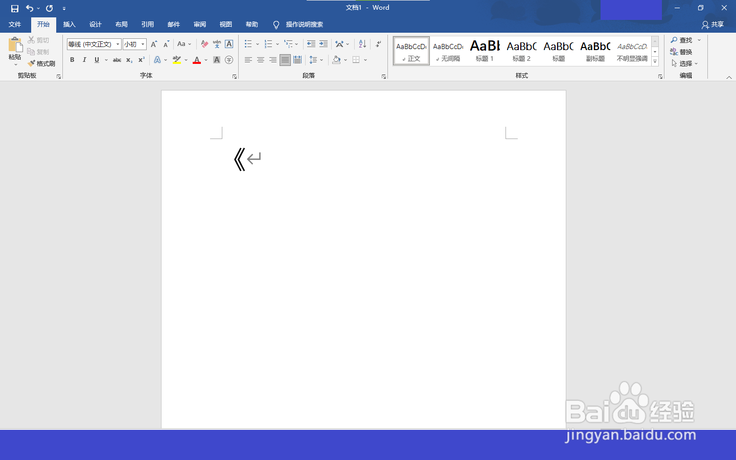
Task: Expand the line spacing dropdown
Action: coord(321,60)
